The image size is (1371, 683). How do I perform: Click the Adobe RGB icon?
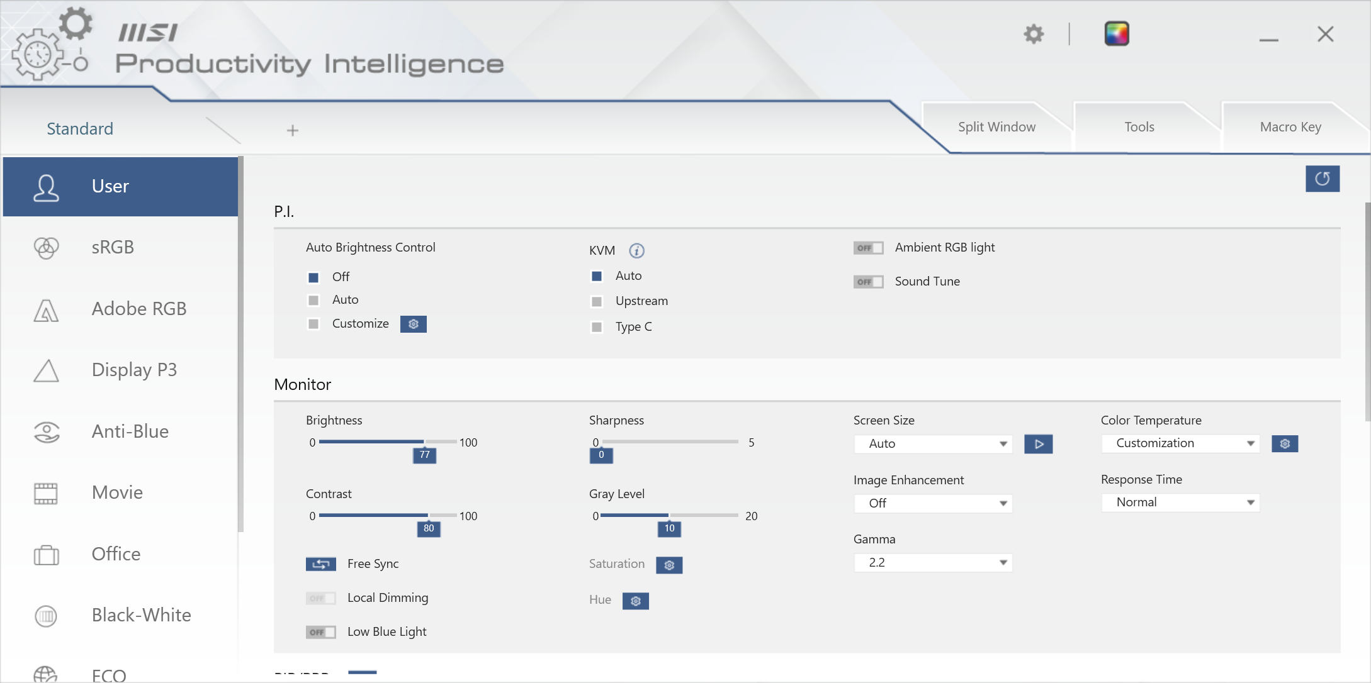click(46, 309)
